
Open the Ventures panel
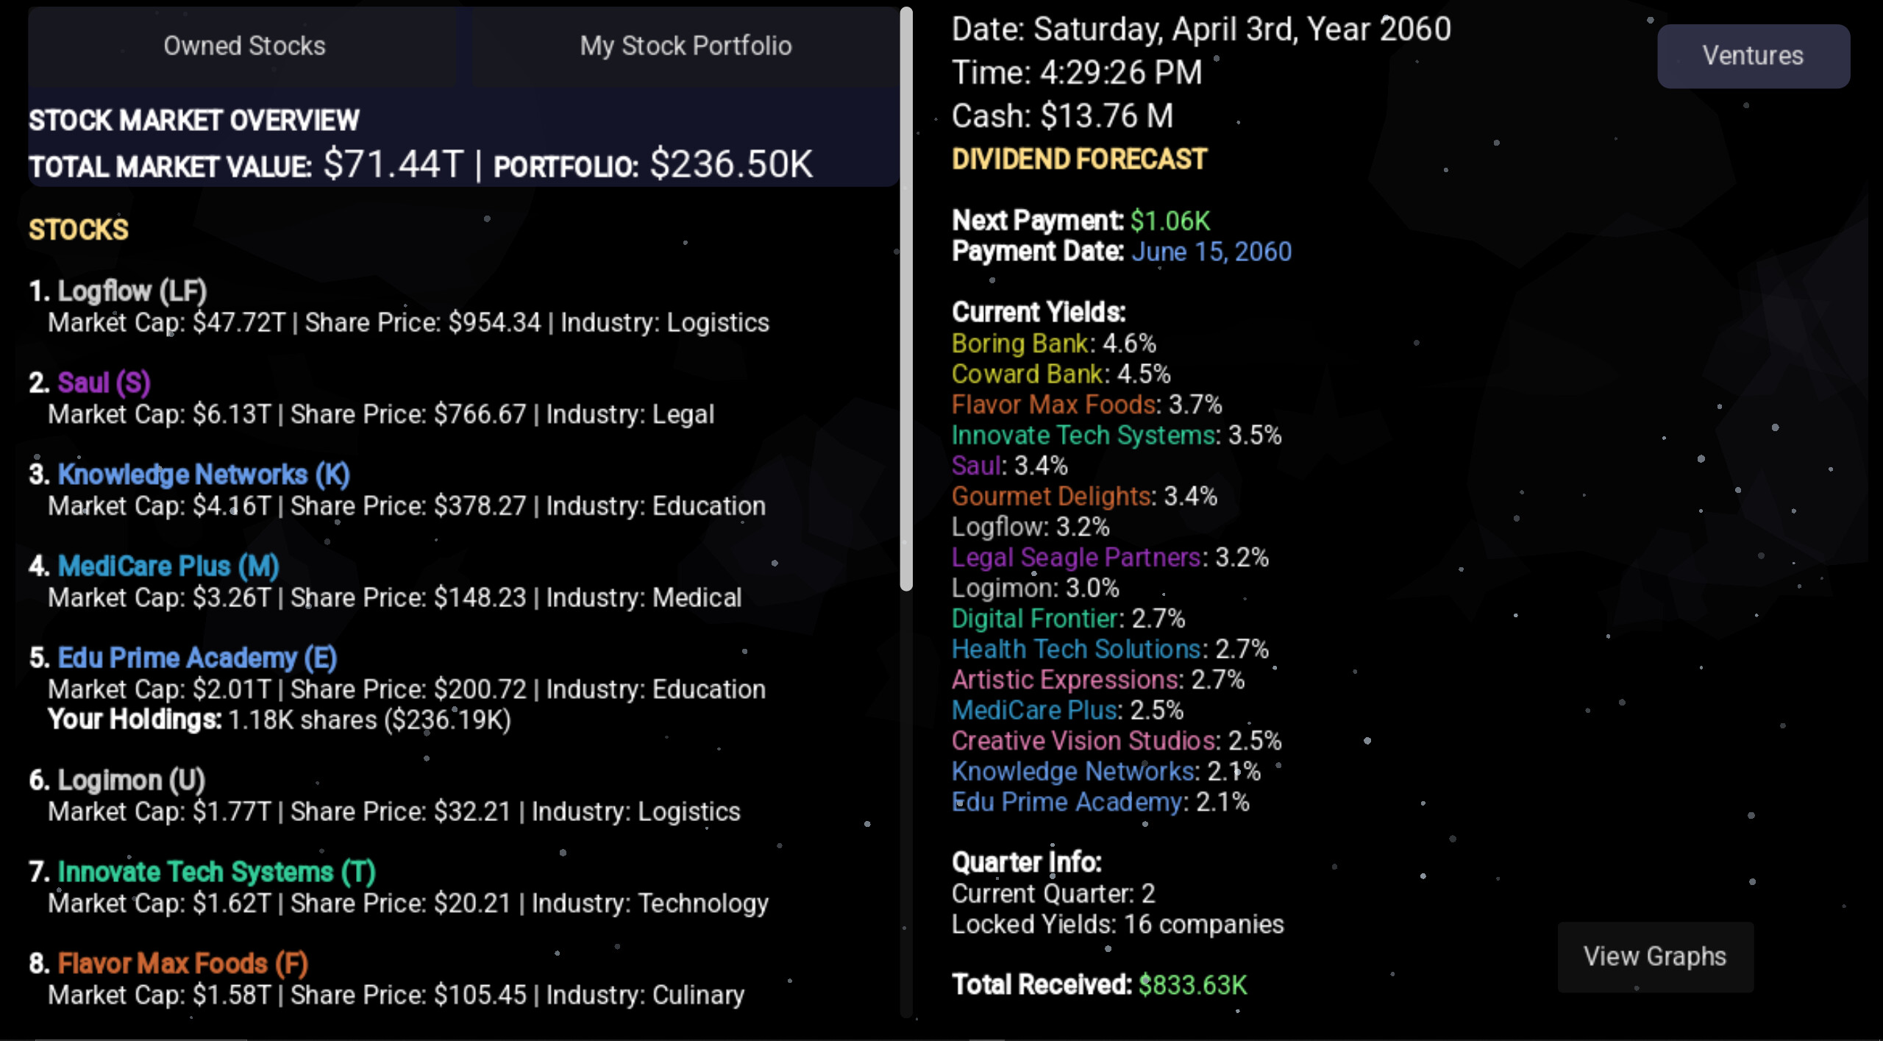pyautogui.click(x=1754, y=55)
